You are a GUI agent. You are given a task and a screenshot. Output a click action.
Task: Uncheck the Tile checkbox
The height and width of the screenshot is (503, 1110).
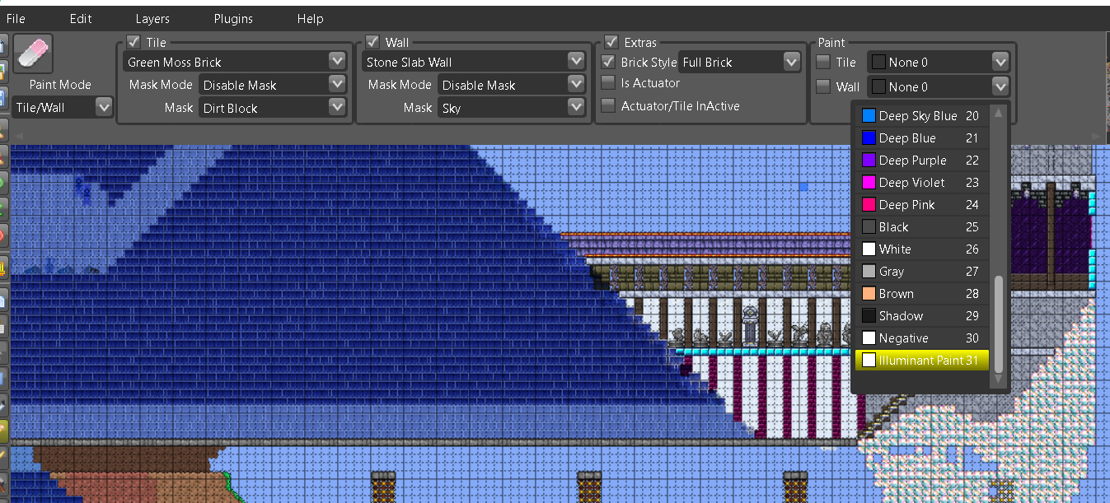coord(133,42)
